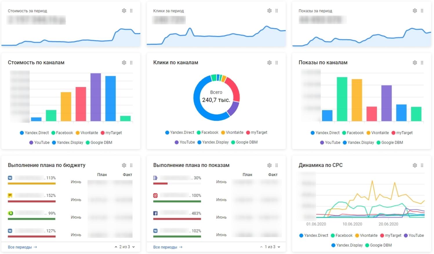The width and height of the screenshot is (434, 254).
Task: Click down chevron next to "2 из 3"
Action: point(134,247)
